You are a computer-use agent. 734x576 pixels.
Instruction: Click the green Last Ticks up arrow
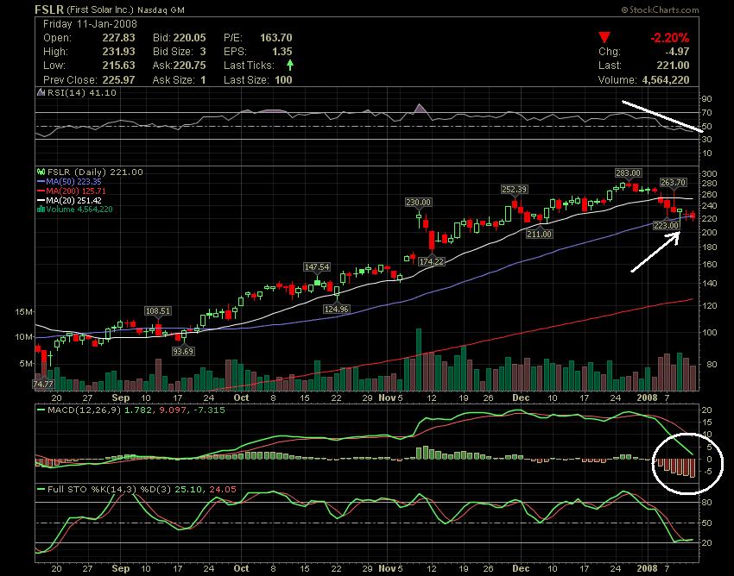click(290, 65)
